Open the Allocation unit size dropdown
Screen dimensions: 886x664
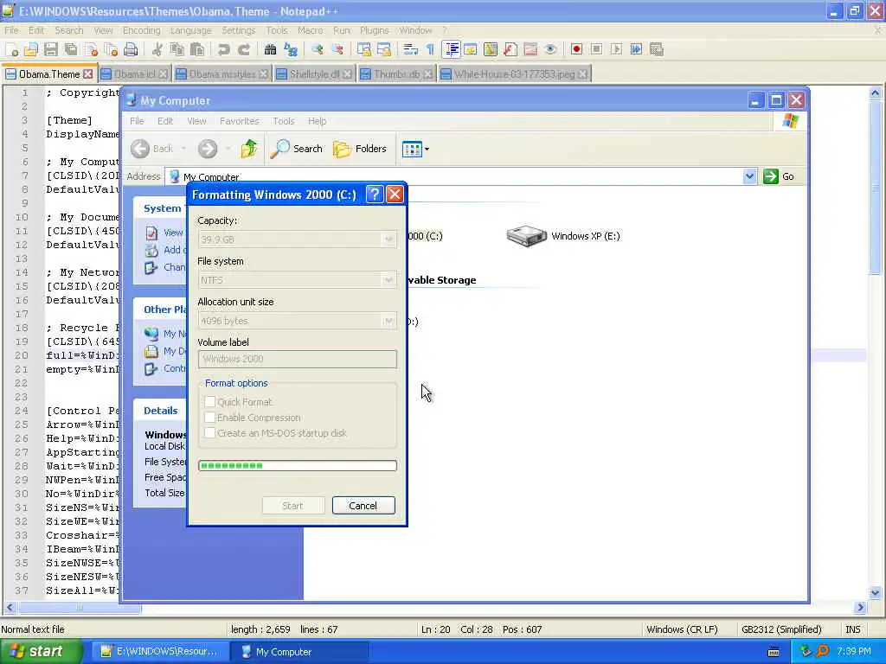tap(388, 321)
